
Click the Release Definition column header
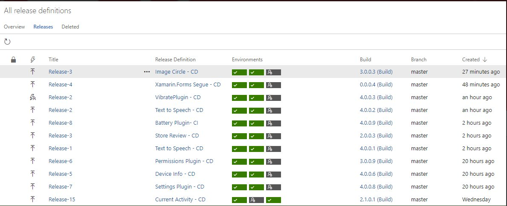[175, 60]
